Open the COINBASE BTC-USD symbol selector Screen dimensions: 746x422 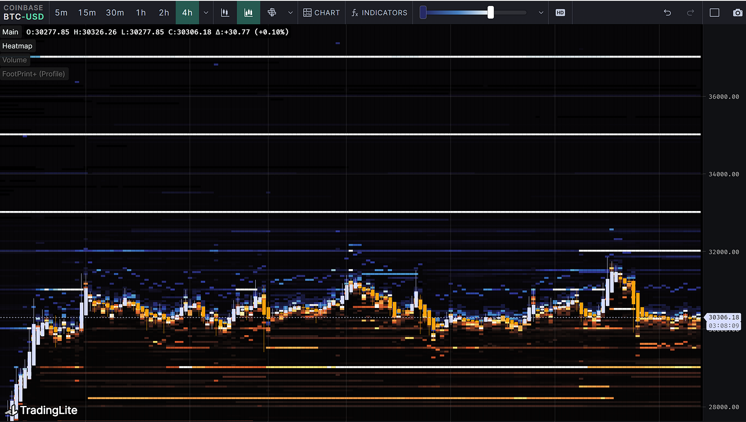click(x=24, y=12)
